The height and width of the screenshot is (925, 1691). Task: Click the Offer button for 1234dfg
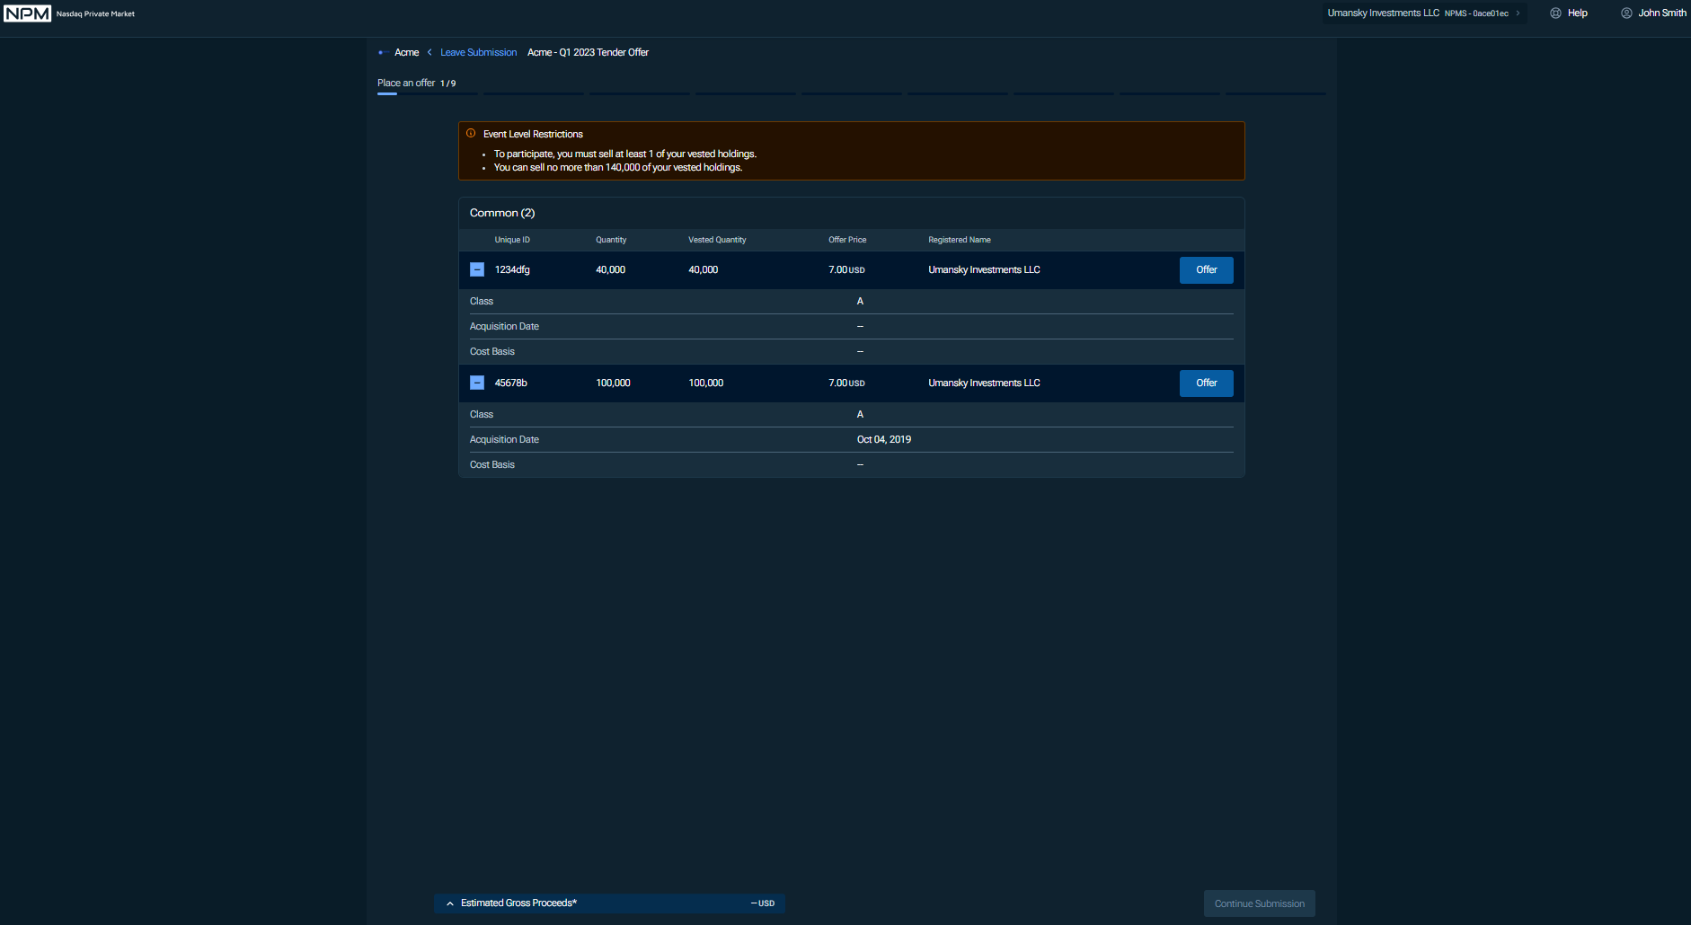(x=1206, y=270)
